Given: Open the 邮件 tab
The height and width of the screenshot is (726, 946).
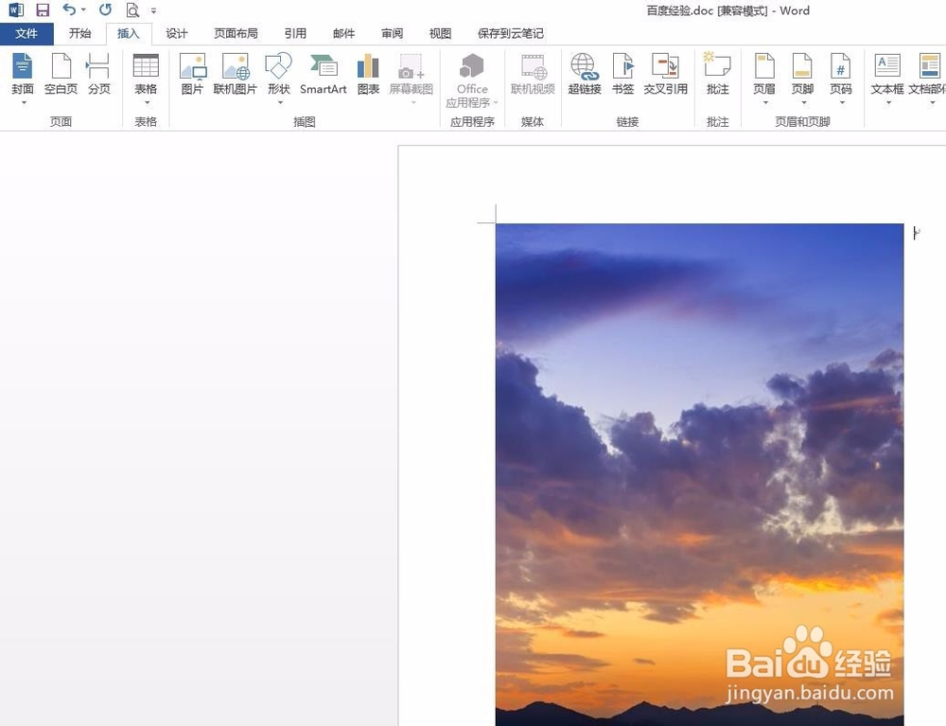Looking at the screenshot, I should [344, 34].
